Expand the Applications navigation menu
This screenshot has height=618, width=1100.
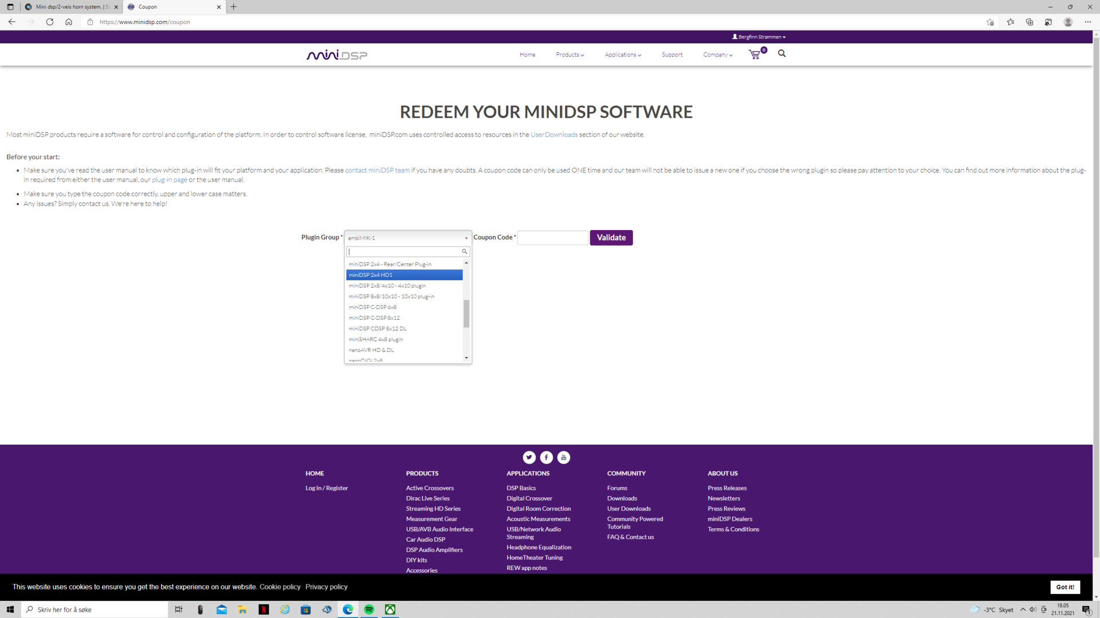tap(623, 55)
